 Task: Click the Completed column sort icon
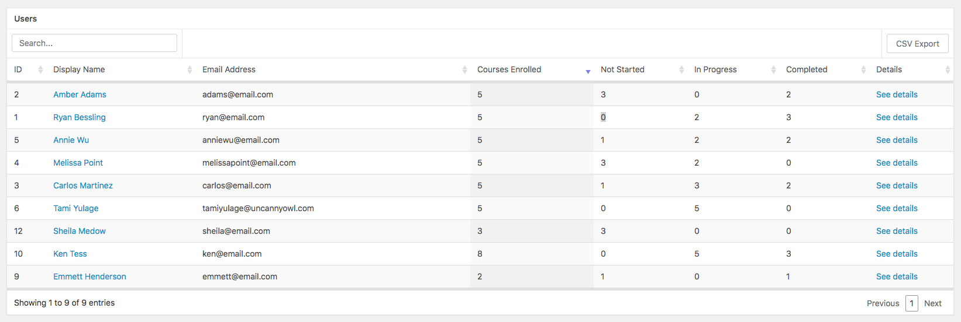863,70
